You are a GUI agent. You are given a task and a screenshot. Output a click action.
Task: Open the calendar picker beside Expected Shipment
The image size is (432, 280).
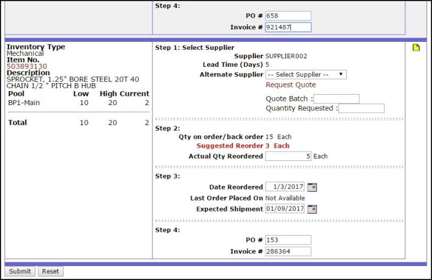(312, 209)
